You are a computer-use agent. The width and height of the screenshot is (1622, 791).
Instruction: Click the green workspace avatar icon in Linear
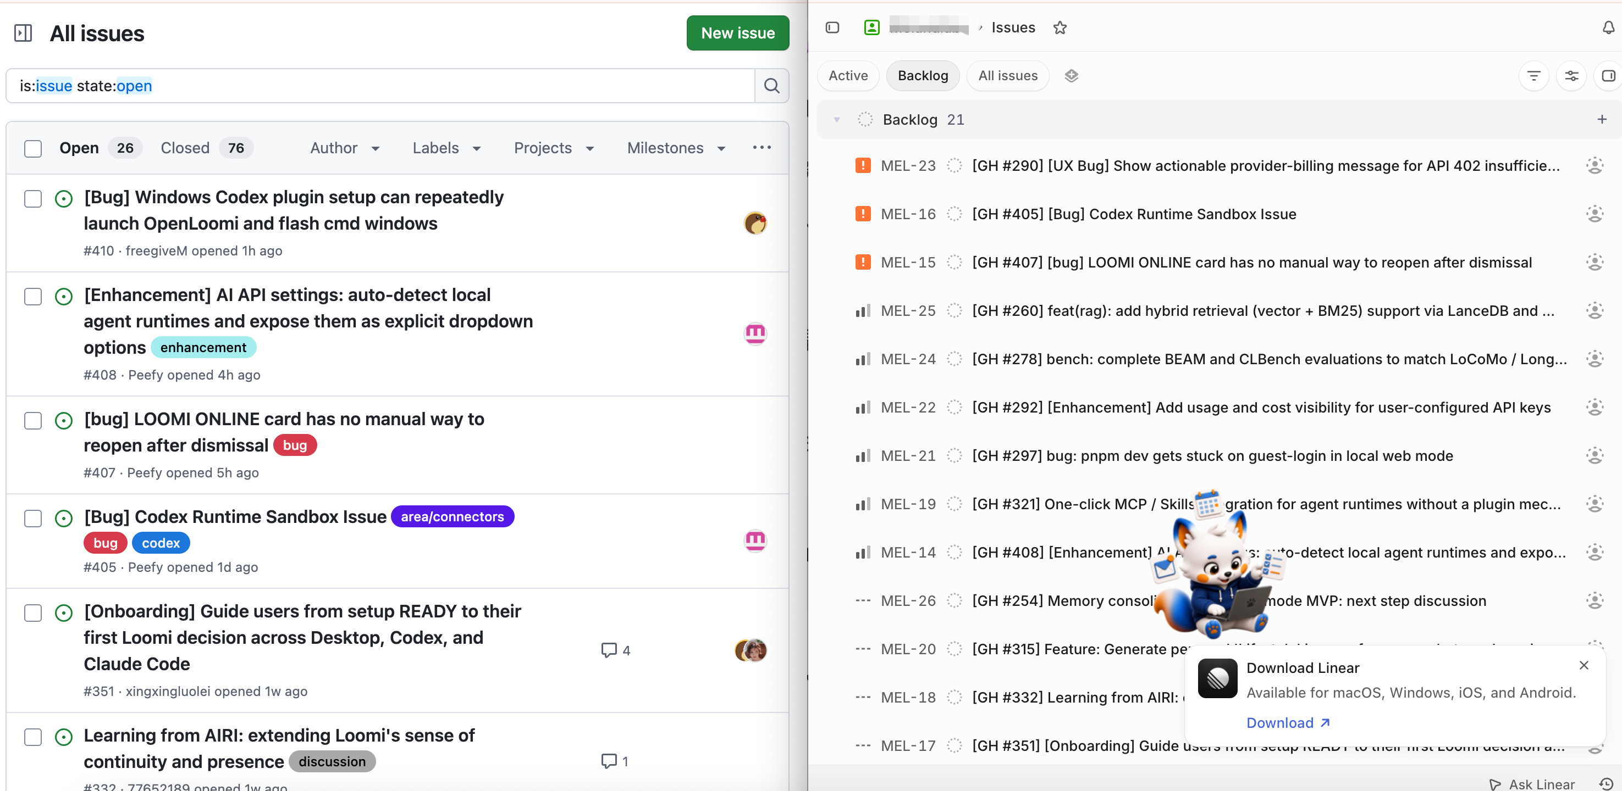[871, 27]
